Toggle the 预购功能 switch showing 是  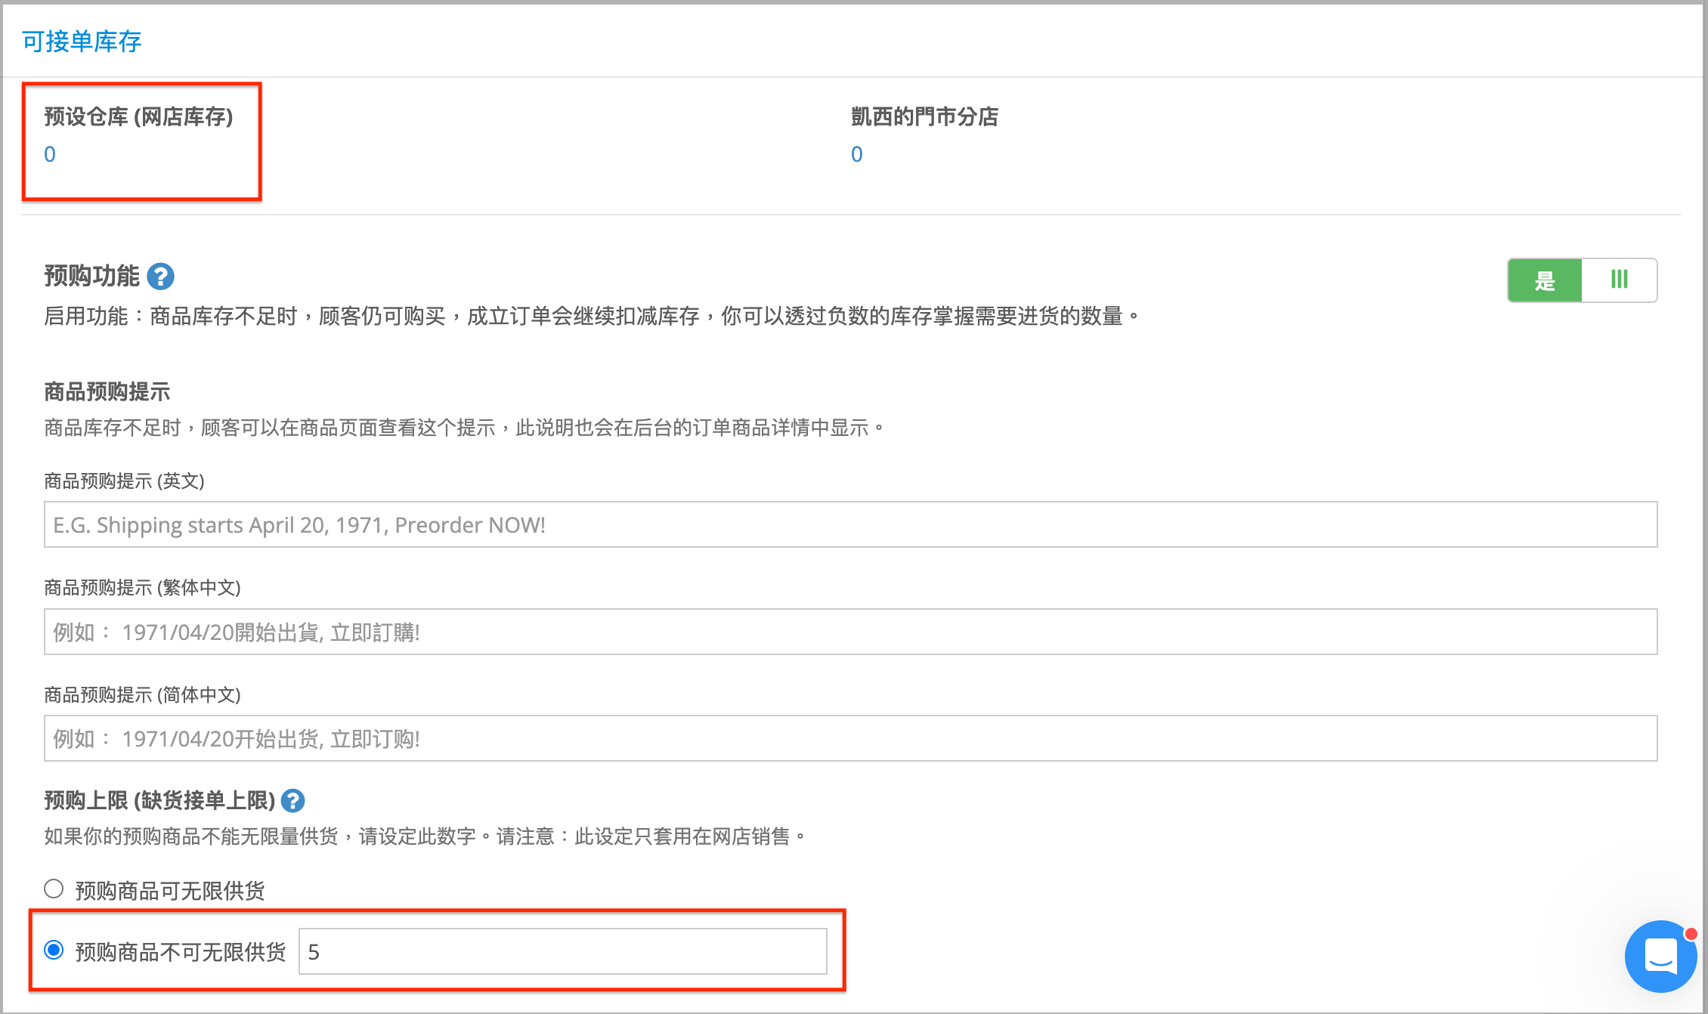(1582, 280)
